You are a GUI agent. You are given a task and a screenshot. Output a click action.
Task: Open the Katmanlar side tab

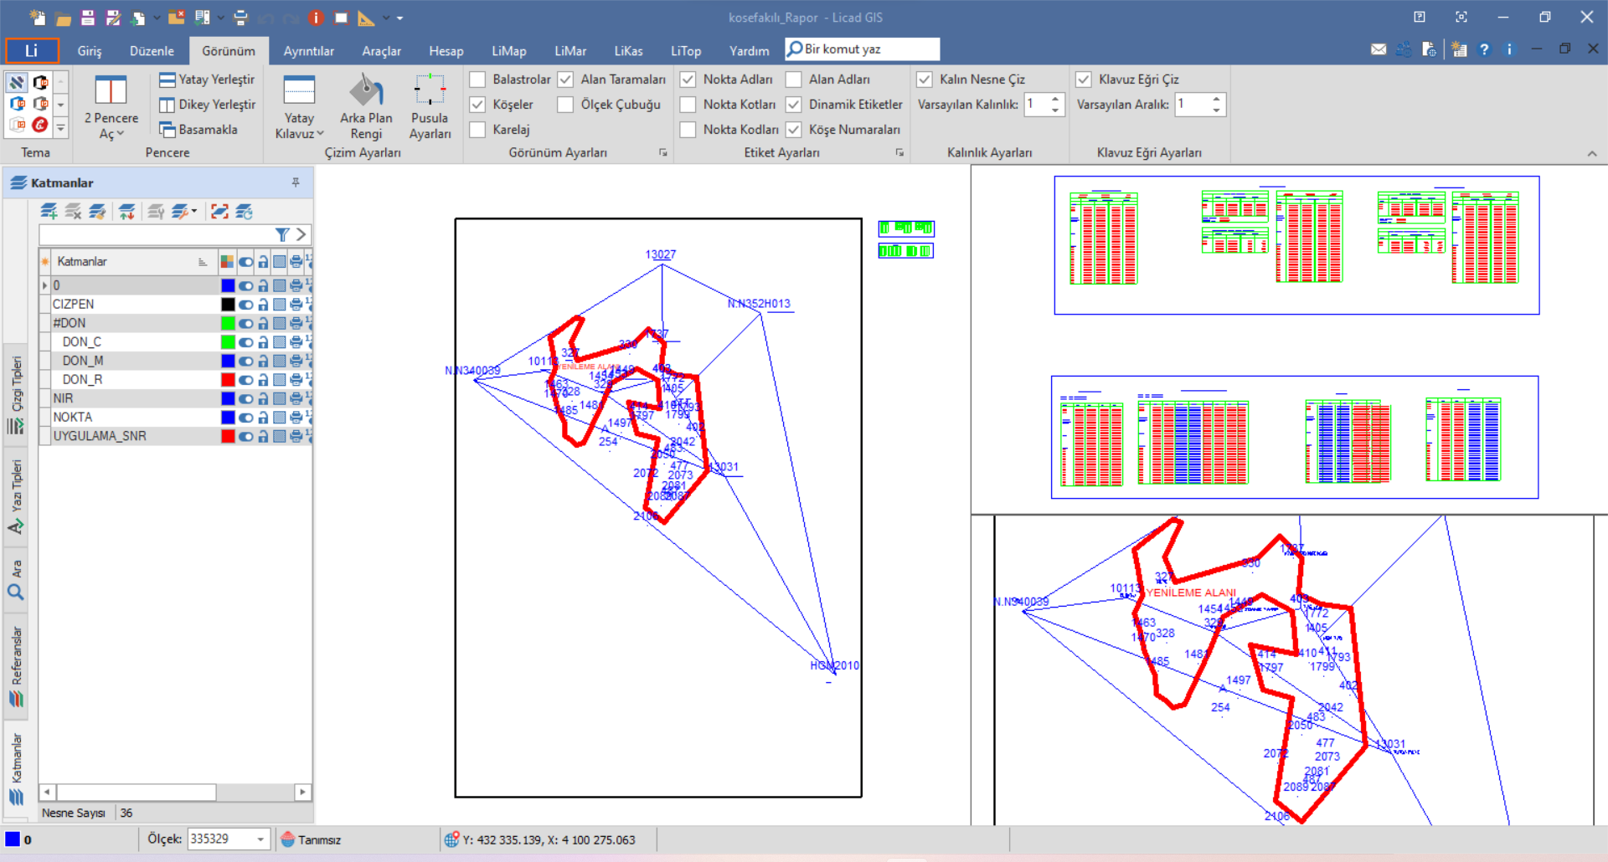pos(16,769)
